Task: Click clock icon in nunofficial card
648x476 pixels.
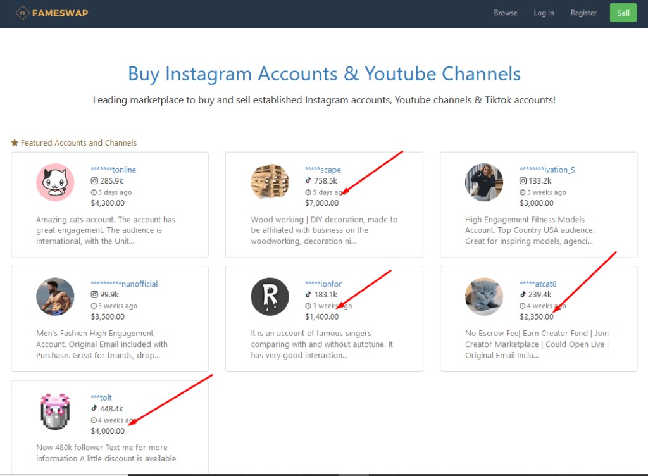Action: [x=94, y=306]
